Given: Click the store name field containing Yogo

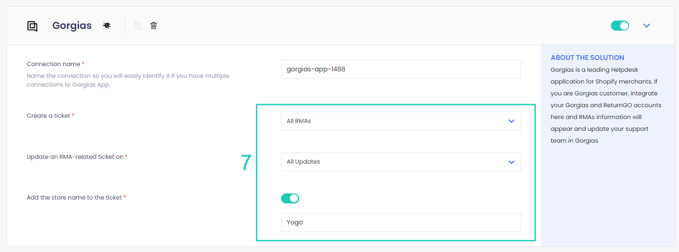Looking at the screenshot, I should [400, 222].
